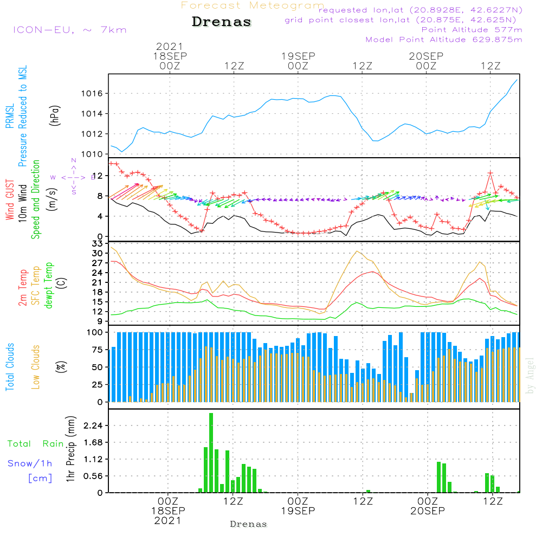This screenshot has height=542, width=542.
Task: Click the 'Drenas' caption at the bottom
Action: pyautogui.click(x=249, y=524)
